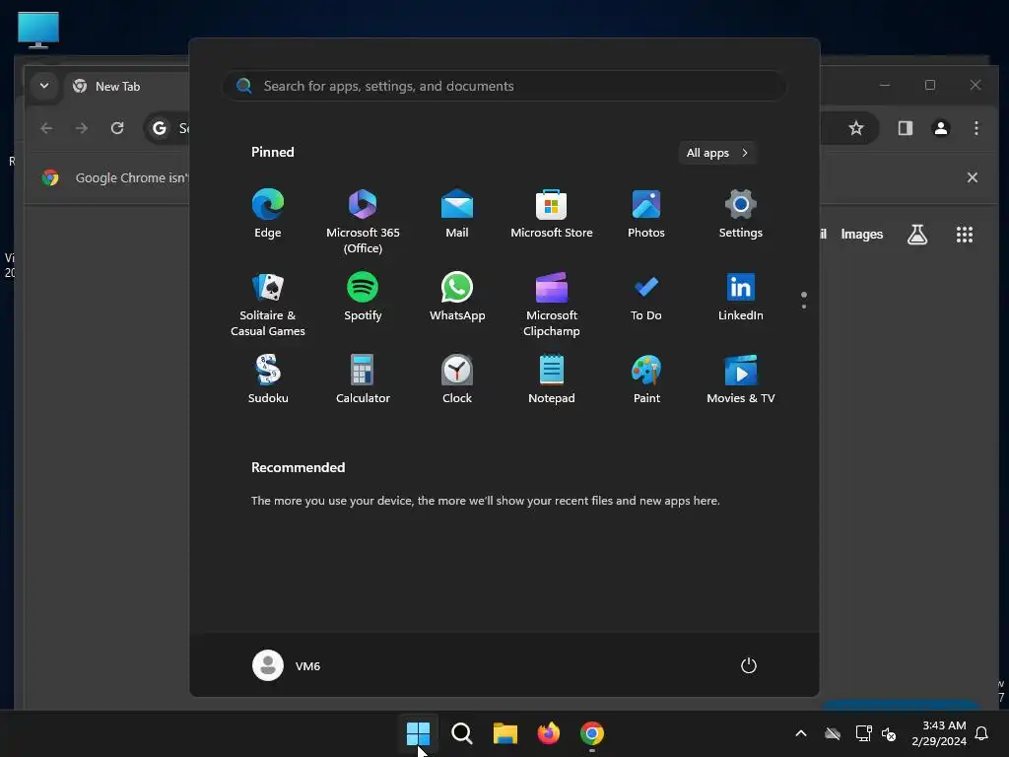Open Settings from pinned apps
This screenshot has width=1009, height=757.
click(741, 214)
